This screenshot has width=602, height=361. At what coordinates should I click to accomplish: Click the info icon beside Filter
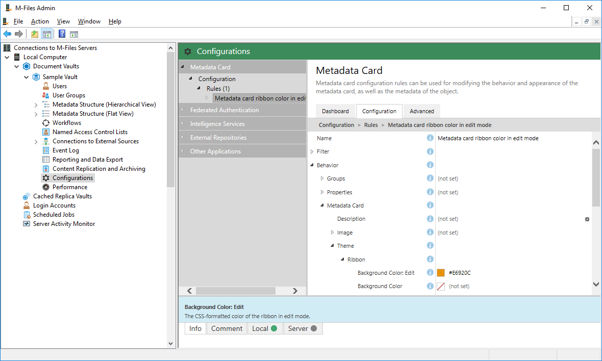coord(430,151)
